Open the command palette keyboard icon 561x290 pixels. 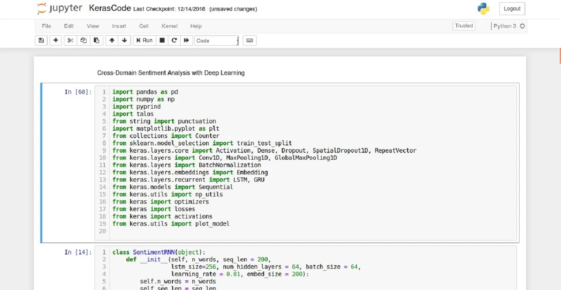(249, 40)
